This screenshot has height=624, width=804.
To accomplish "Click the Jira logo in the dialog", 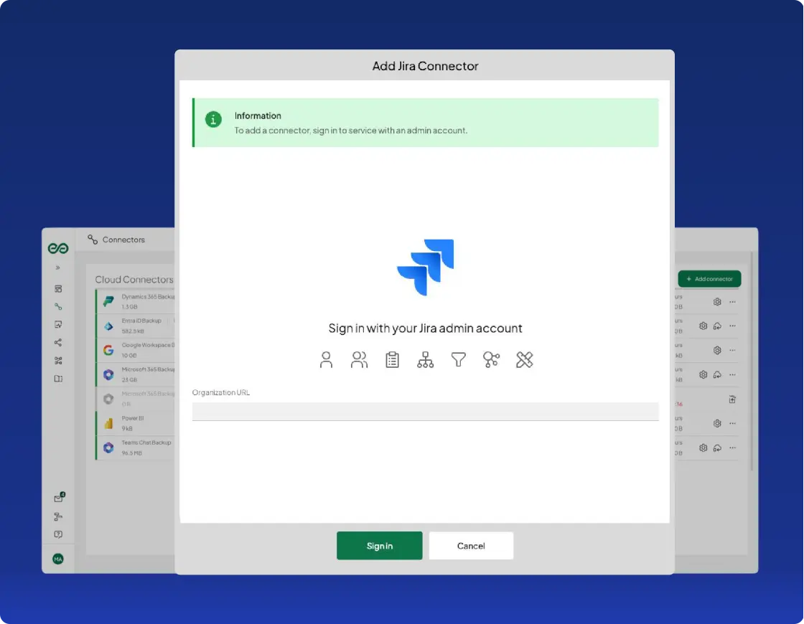I will pyautogui.click(x=426, y=268).
